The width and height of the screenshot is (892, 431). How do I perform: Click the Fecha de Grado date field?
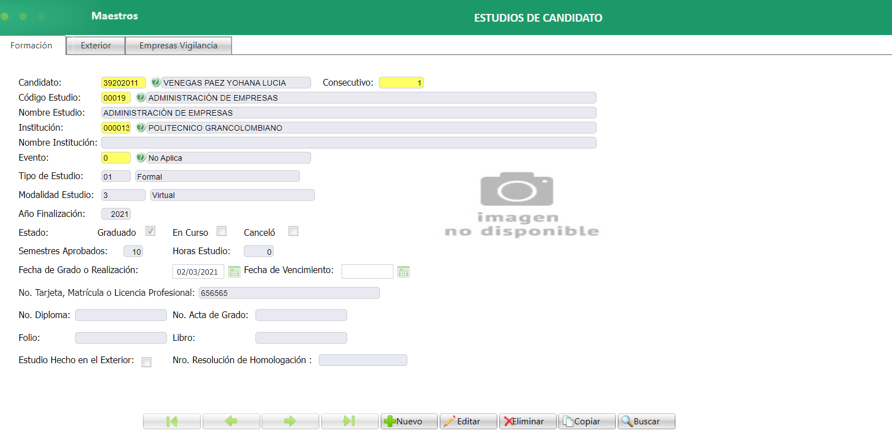pos(198,271)
